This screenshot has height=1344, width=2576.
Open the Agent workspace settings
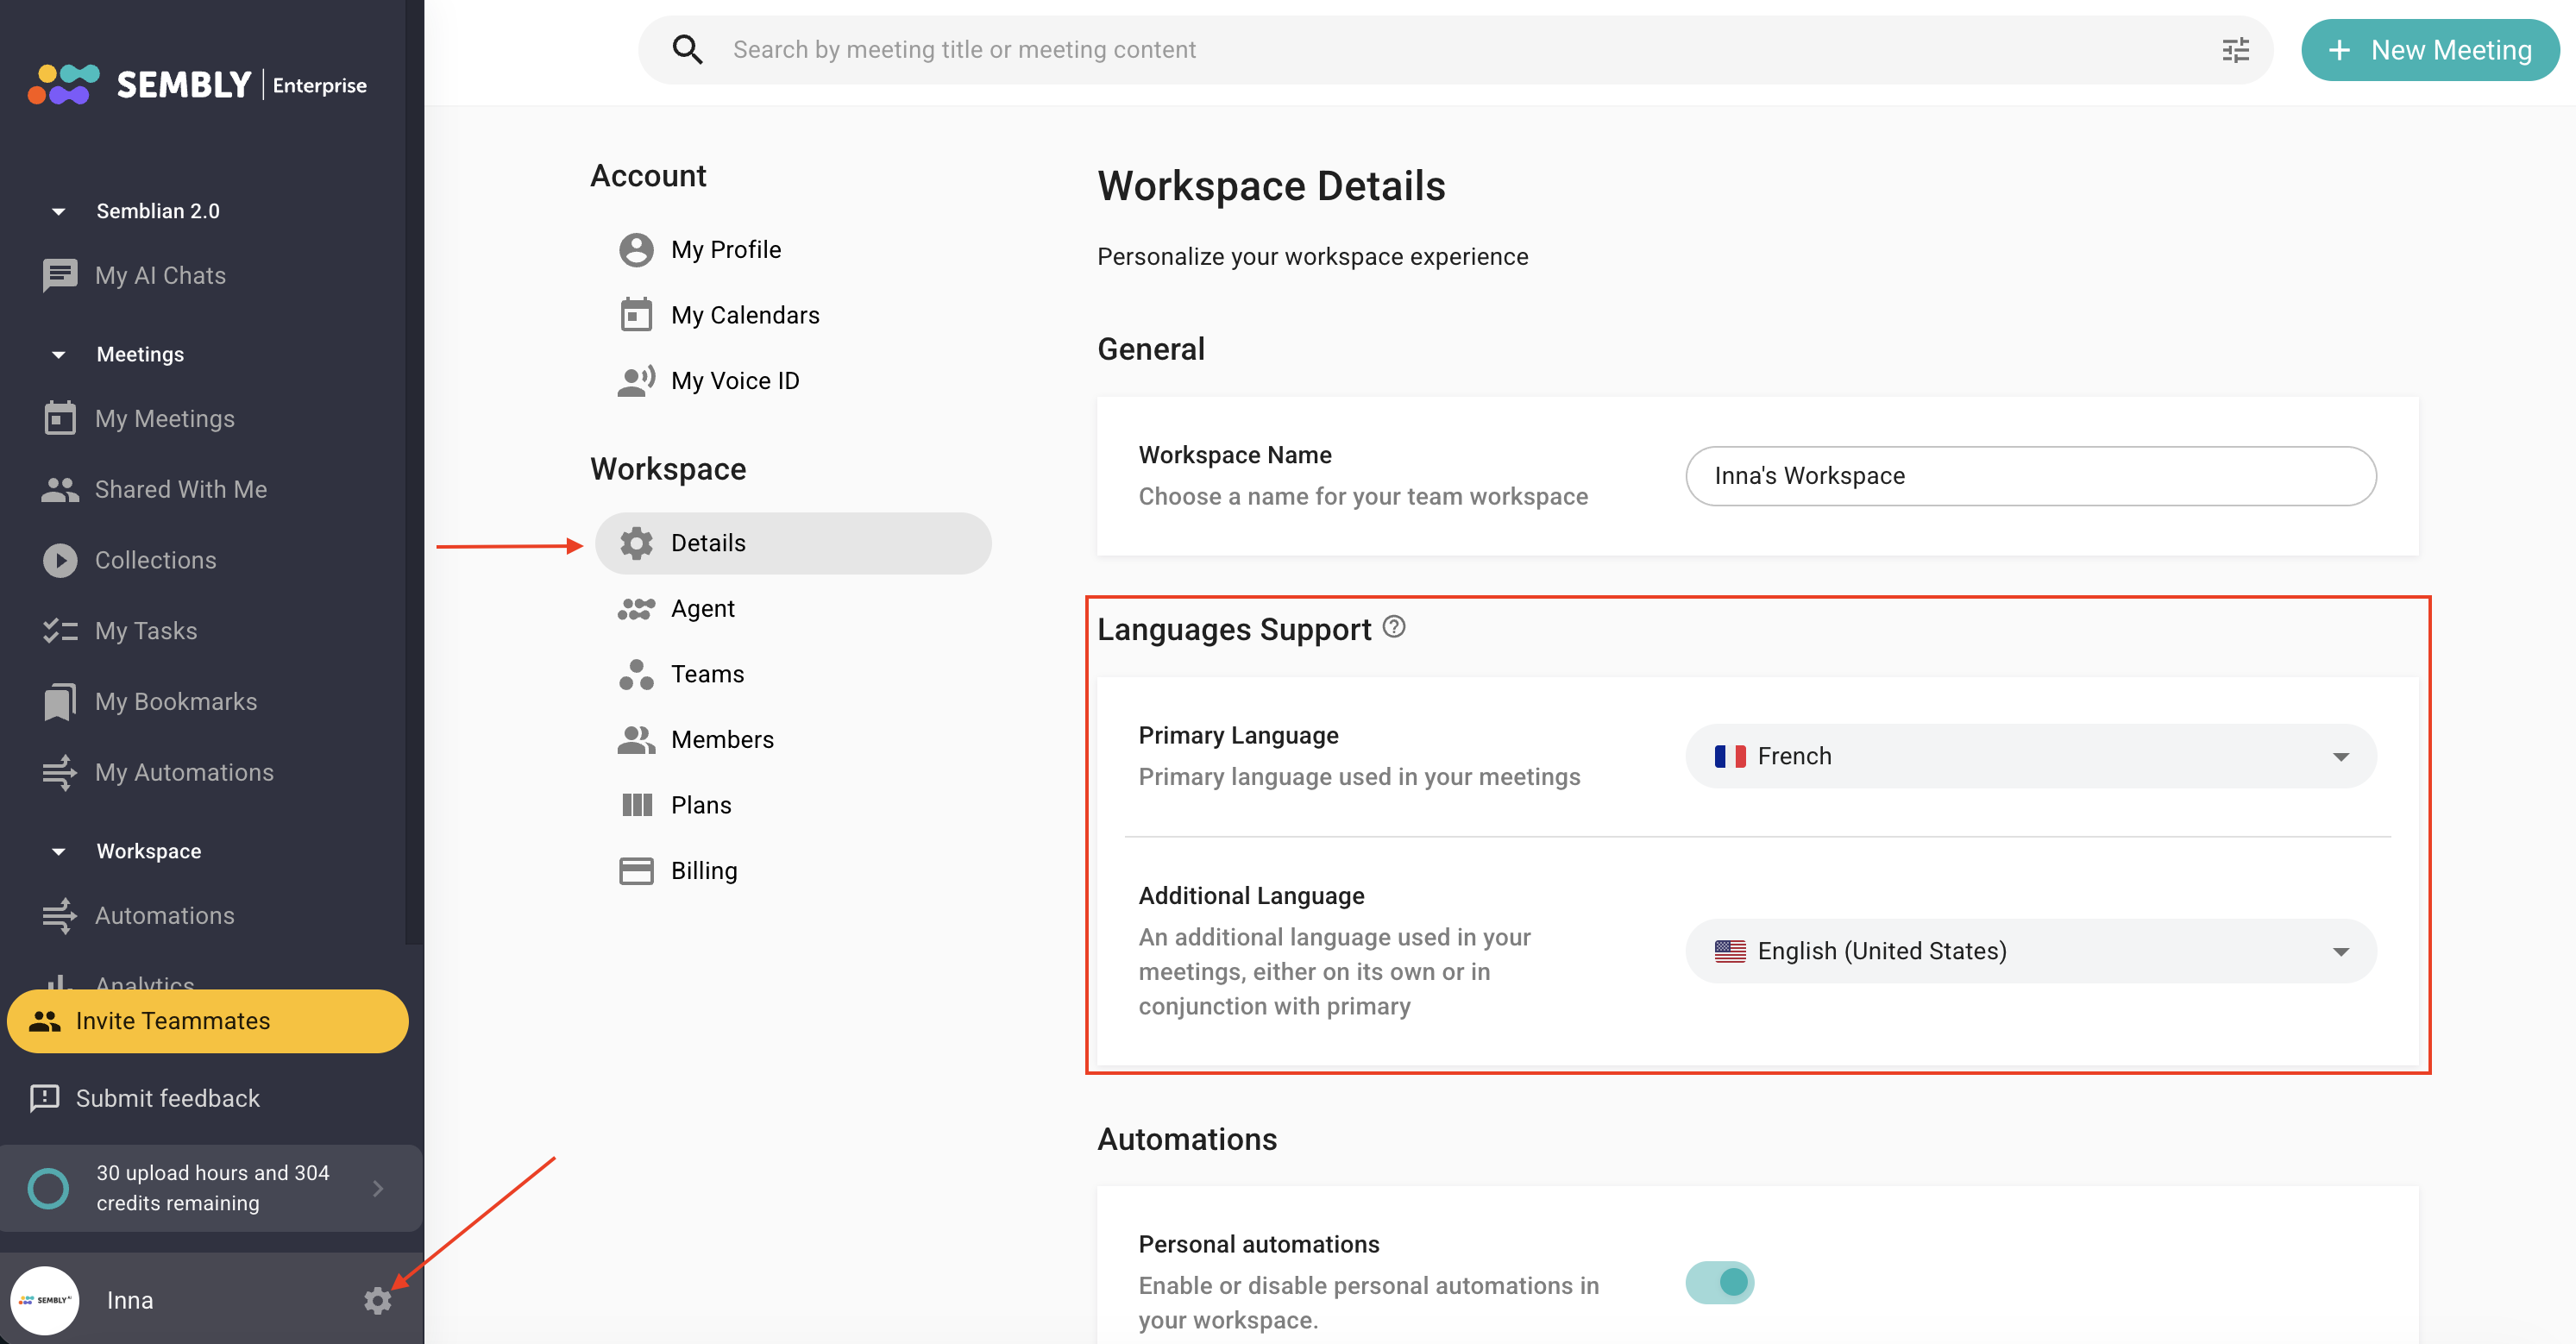tap(702, 608)
